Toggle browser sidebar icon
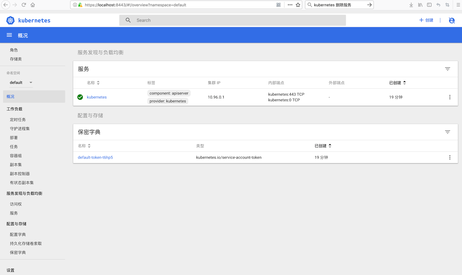This screenshot has width=462, height=275. 429,5
